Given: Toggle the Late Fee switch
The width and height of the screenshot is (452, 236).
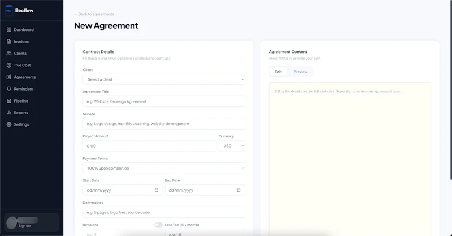Looking at the screenshot, I should tap(158, 225).
